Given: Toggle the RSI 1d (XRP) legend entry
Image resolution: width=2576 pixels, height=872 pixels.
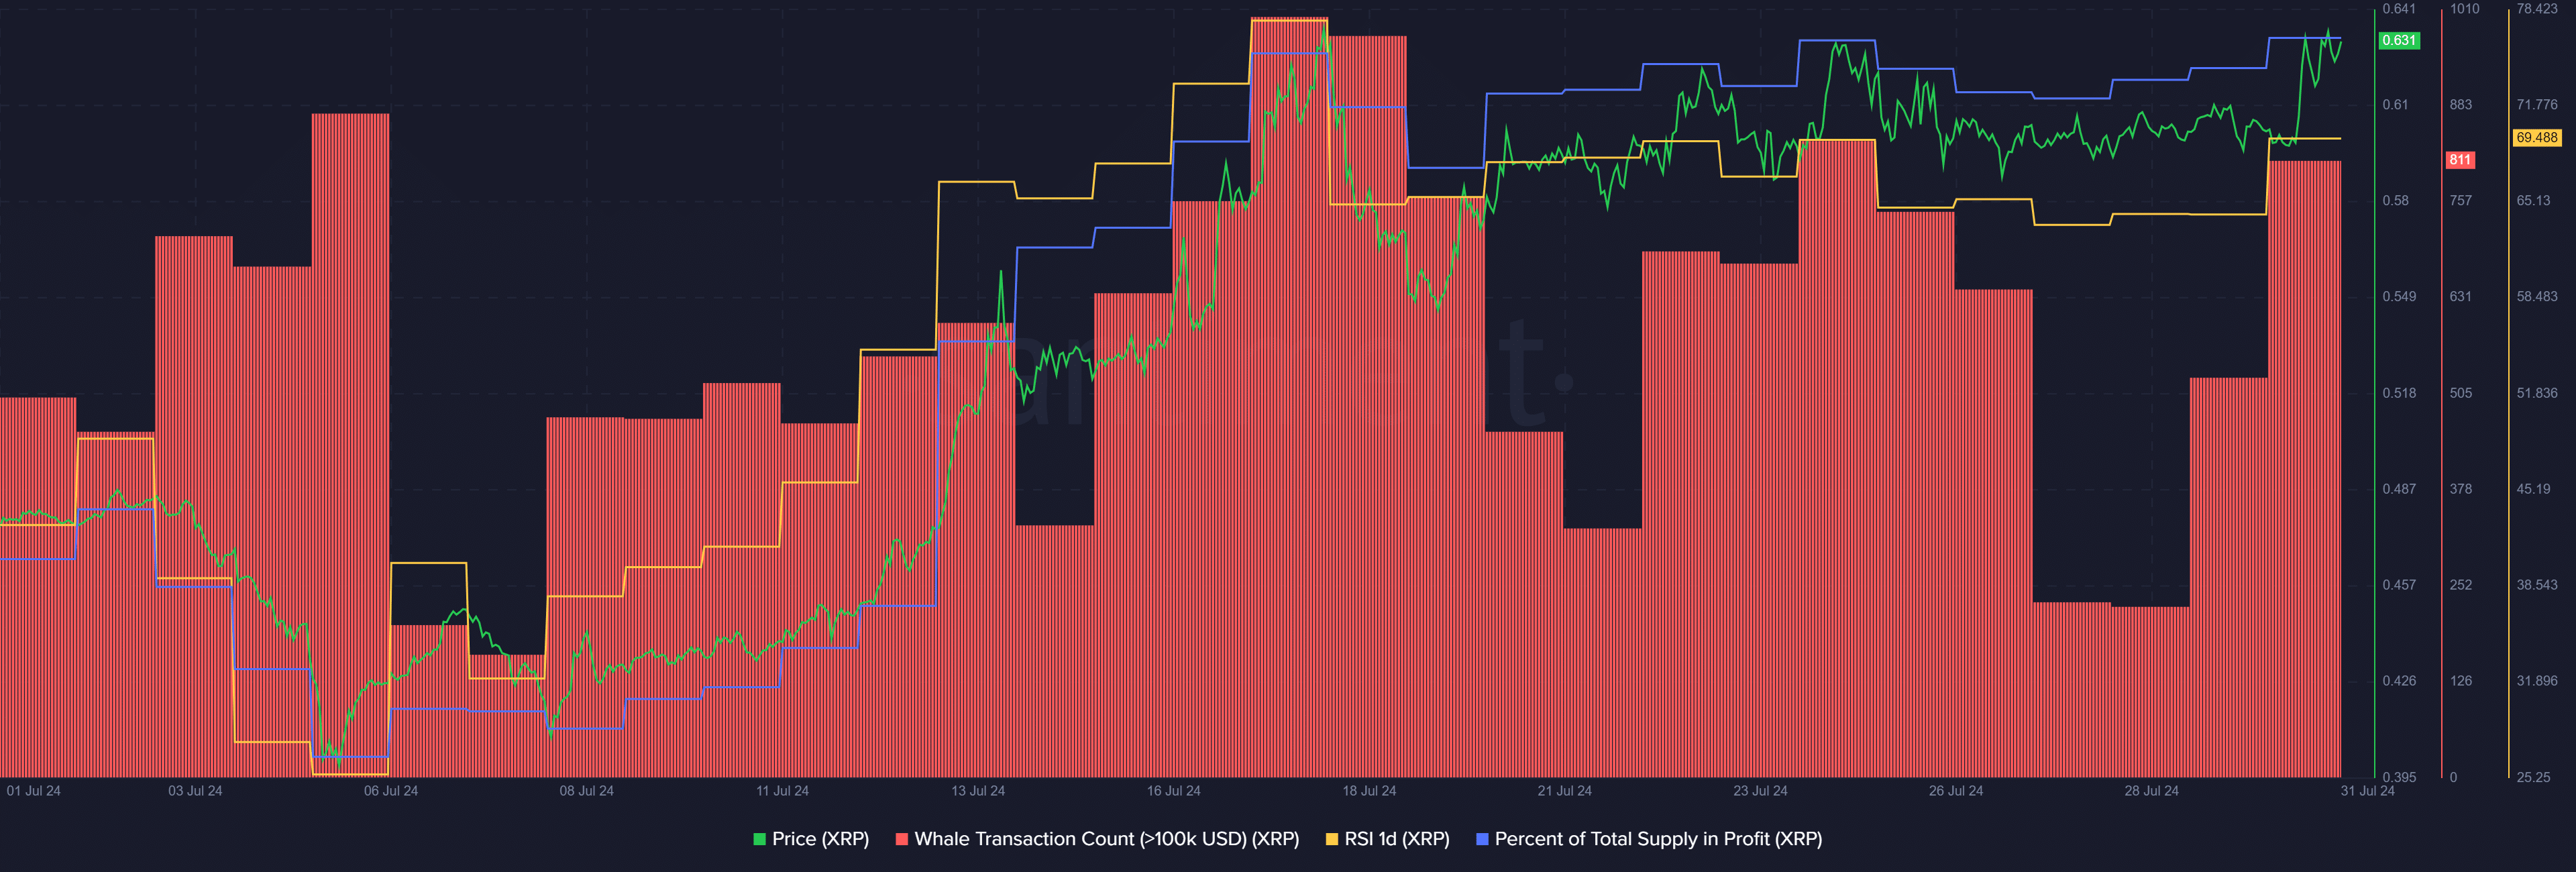Looking at the screenshot, I should [x=1387, y=839].
